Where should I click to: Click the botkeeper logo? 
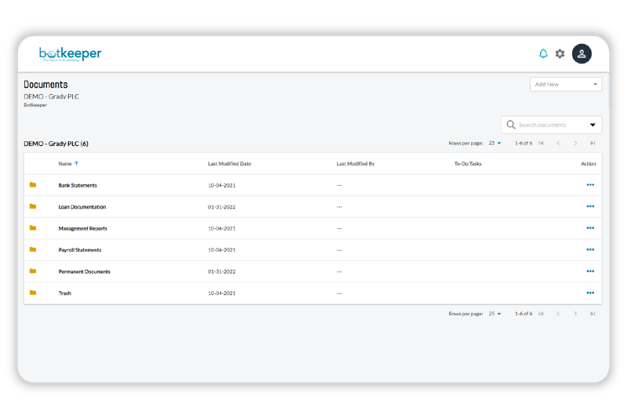tap(70, 53)
